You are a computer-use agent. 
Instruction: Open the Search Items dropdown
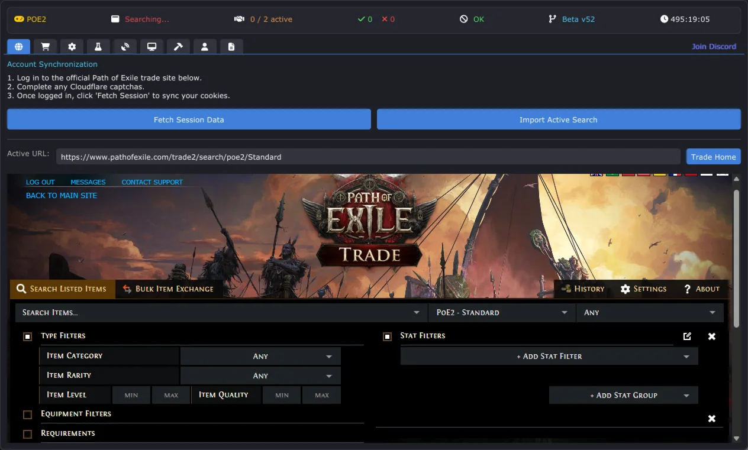coord(221,313)
